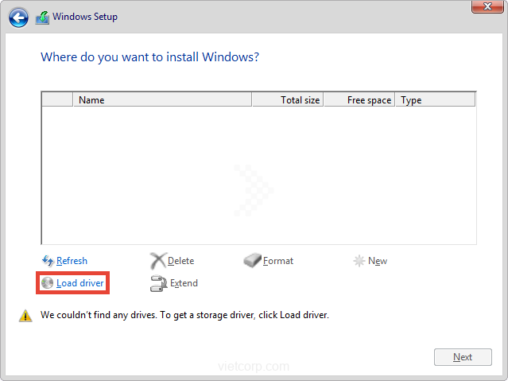
Task: Click the Free space column header
Action: (359, 100)
